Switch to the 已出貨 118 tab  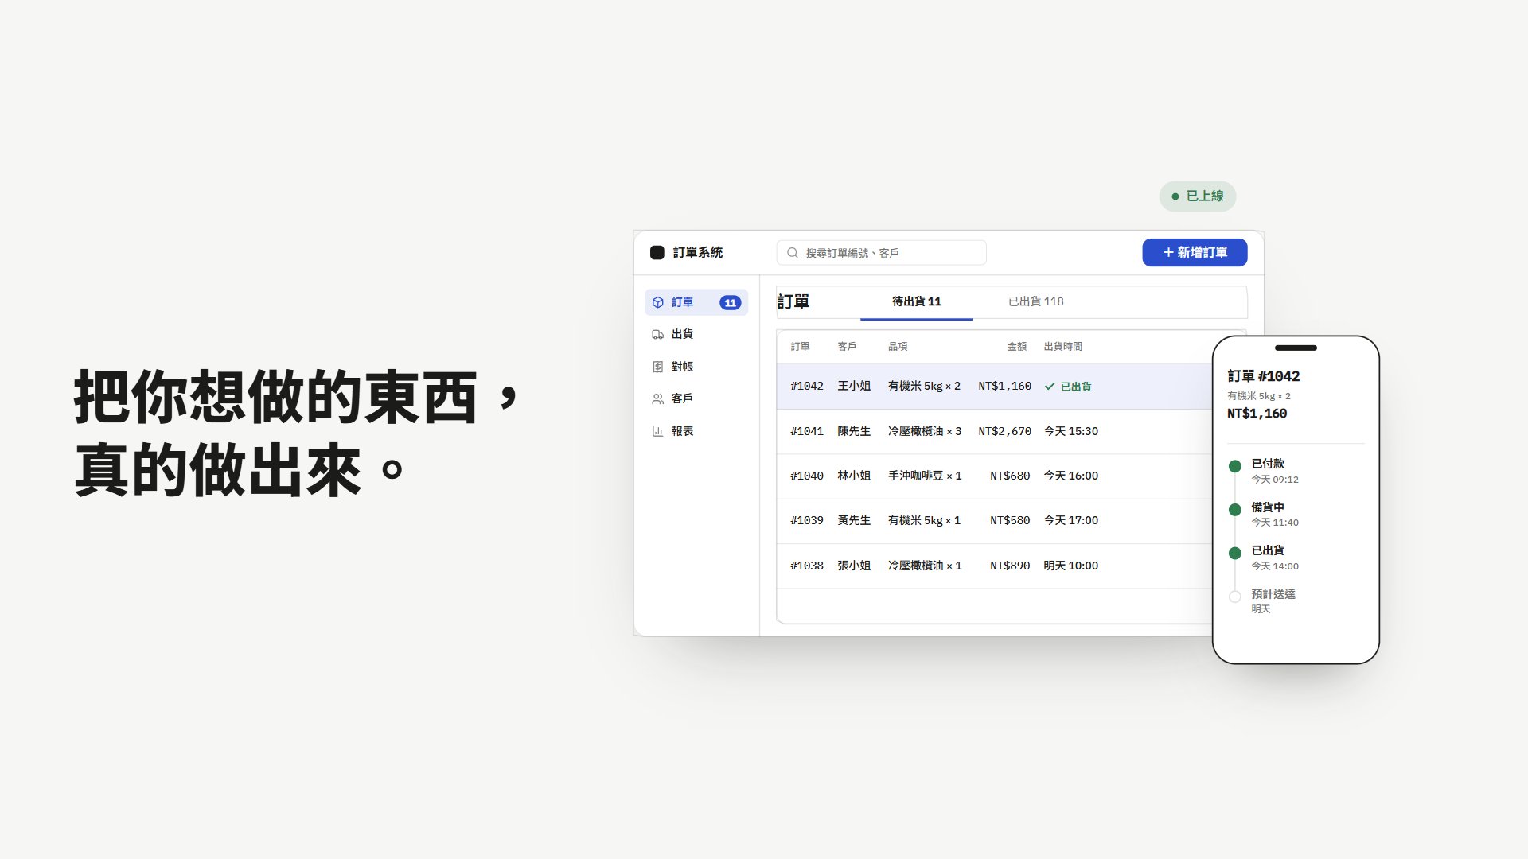(1035, 301)
